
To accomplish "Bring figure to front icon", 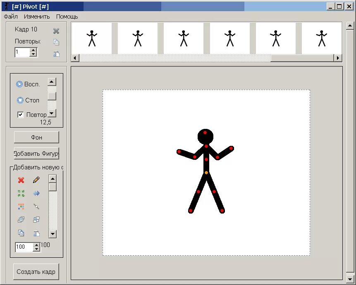I will click(x=21, y=219).
